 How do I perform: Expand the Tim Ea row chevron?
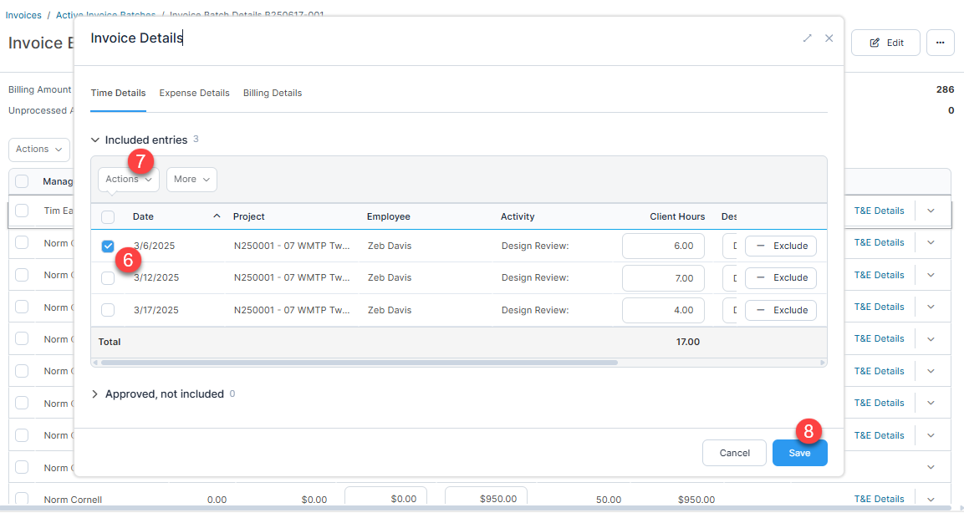(x=931, y=211)
